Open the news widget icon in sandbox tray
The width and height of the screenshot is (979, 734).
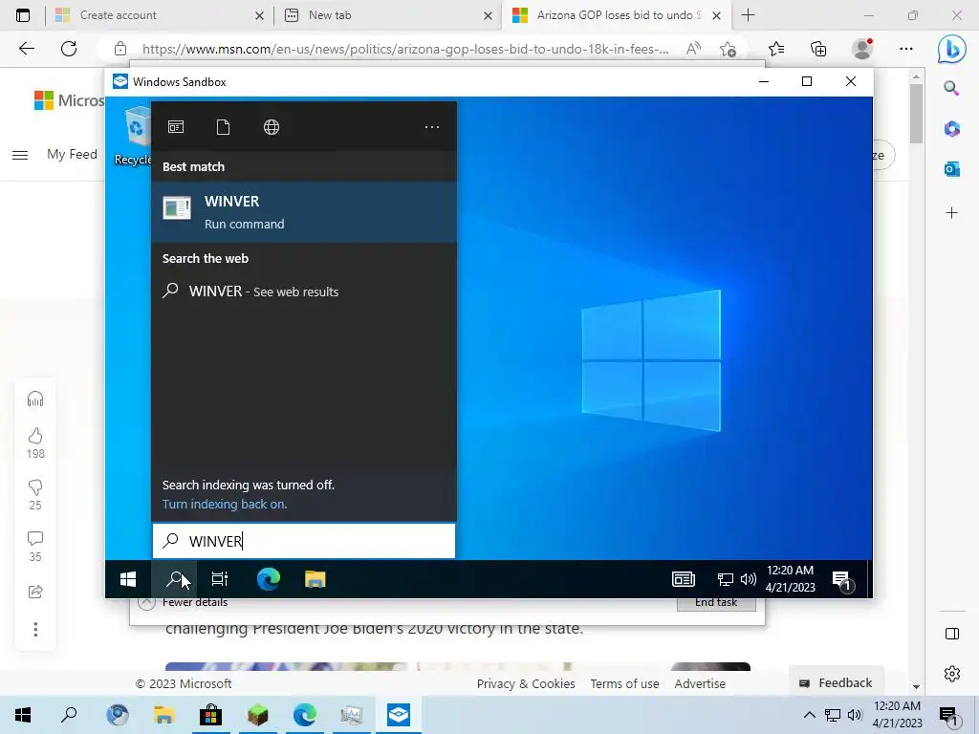[683, 579]
